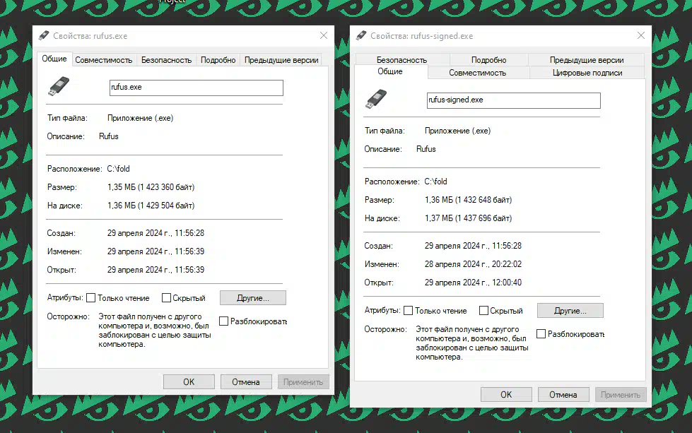Viewport: 692px width, 433px height.
Task: Open 'Совместимость' tab in rufus-signed.exe window
Action: pyautogui.click(x=478, y=73)
